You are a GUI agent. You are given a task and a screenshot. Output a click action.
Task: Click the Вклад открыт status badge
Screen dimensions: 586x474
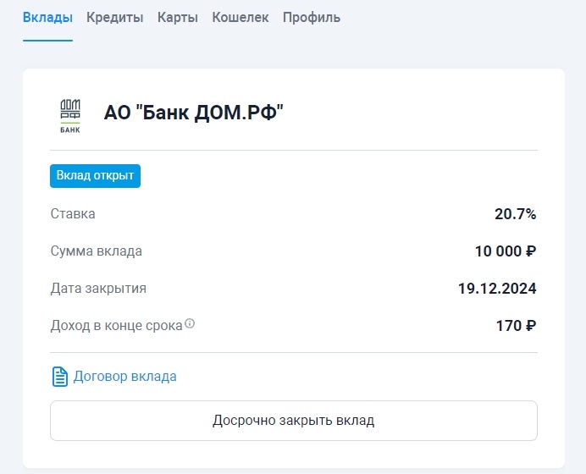click(x=96, y=176)
